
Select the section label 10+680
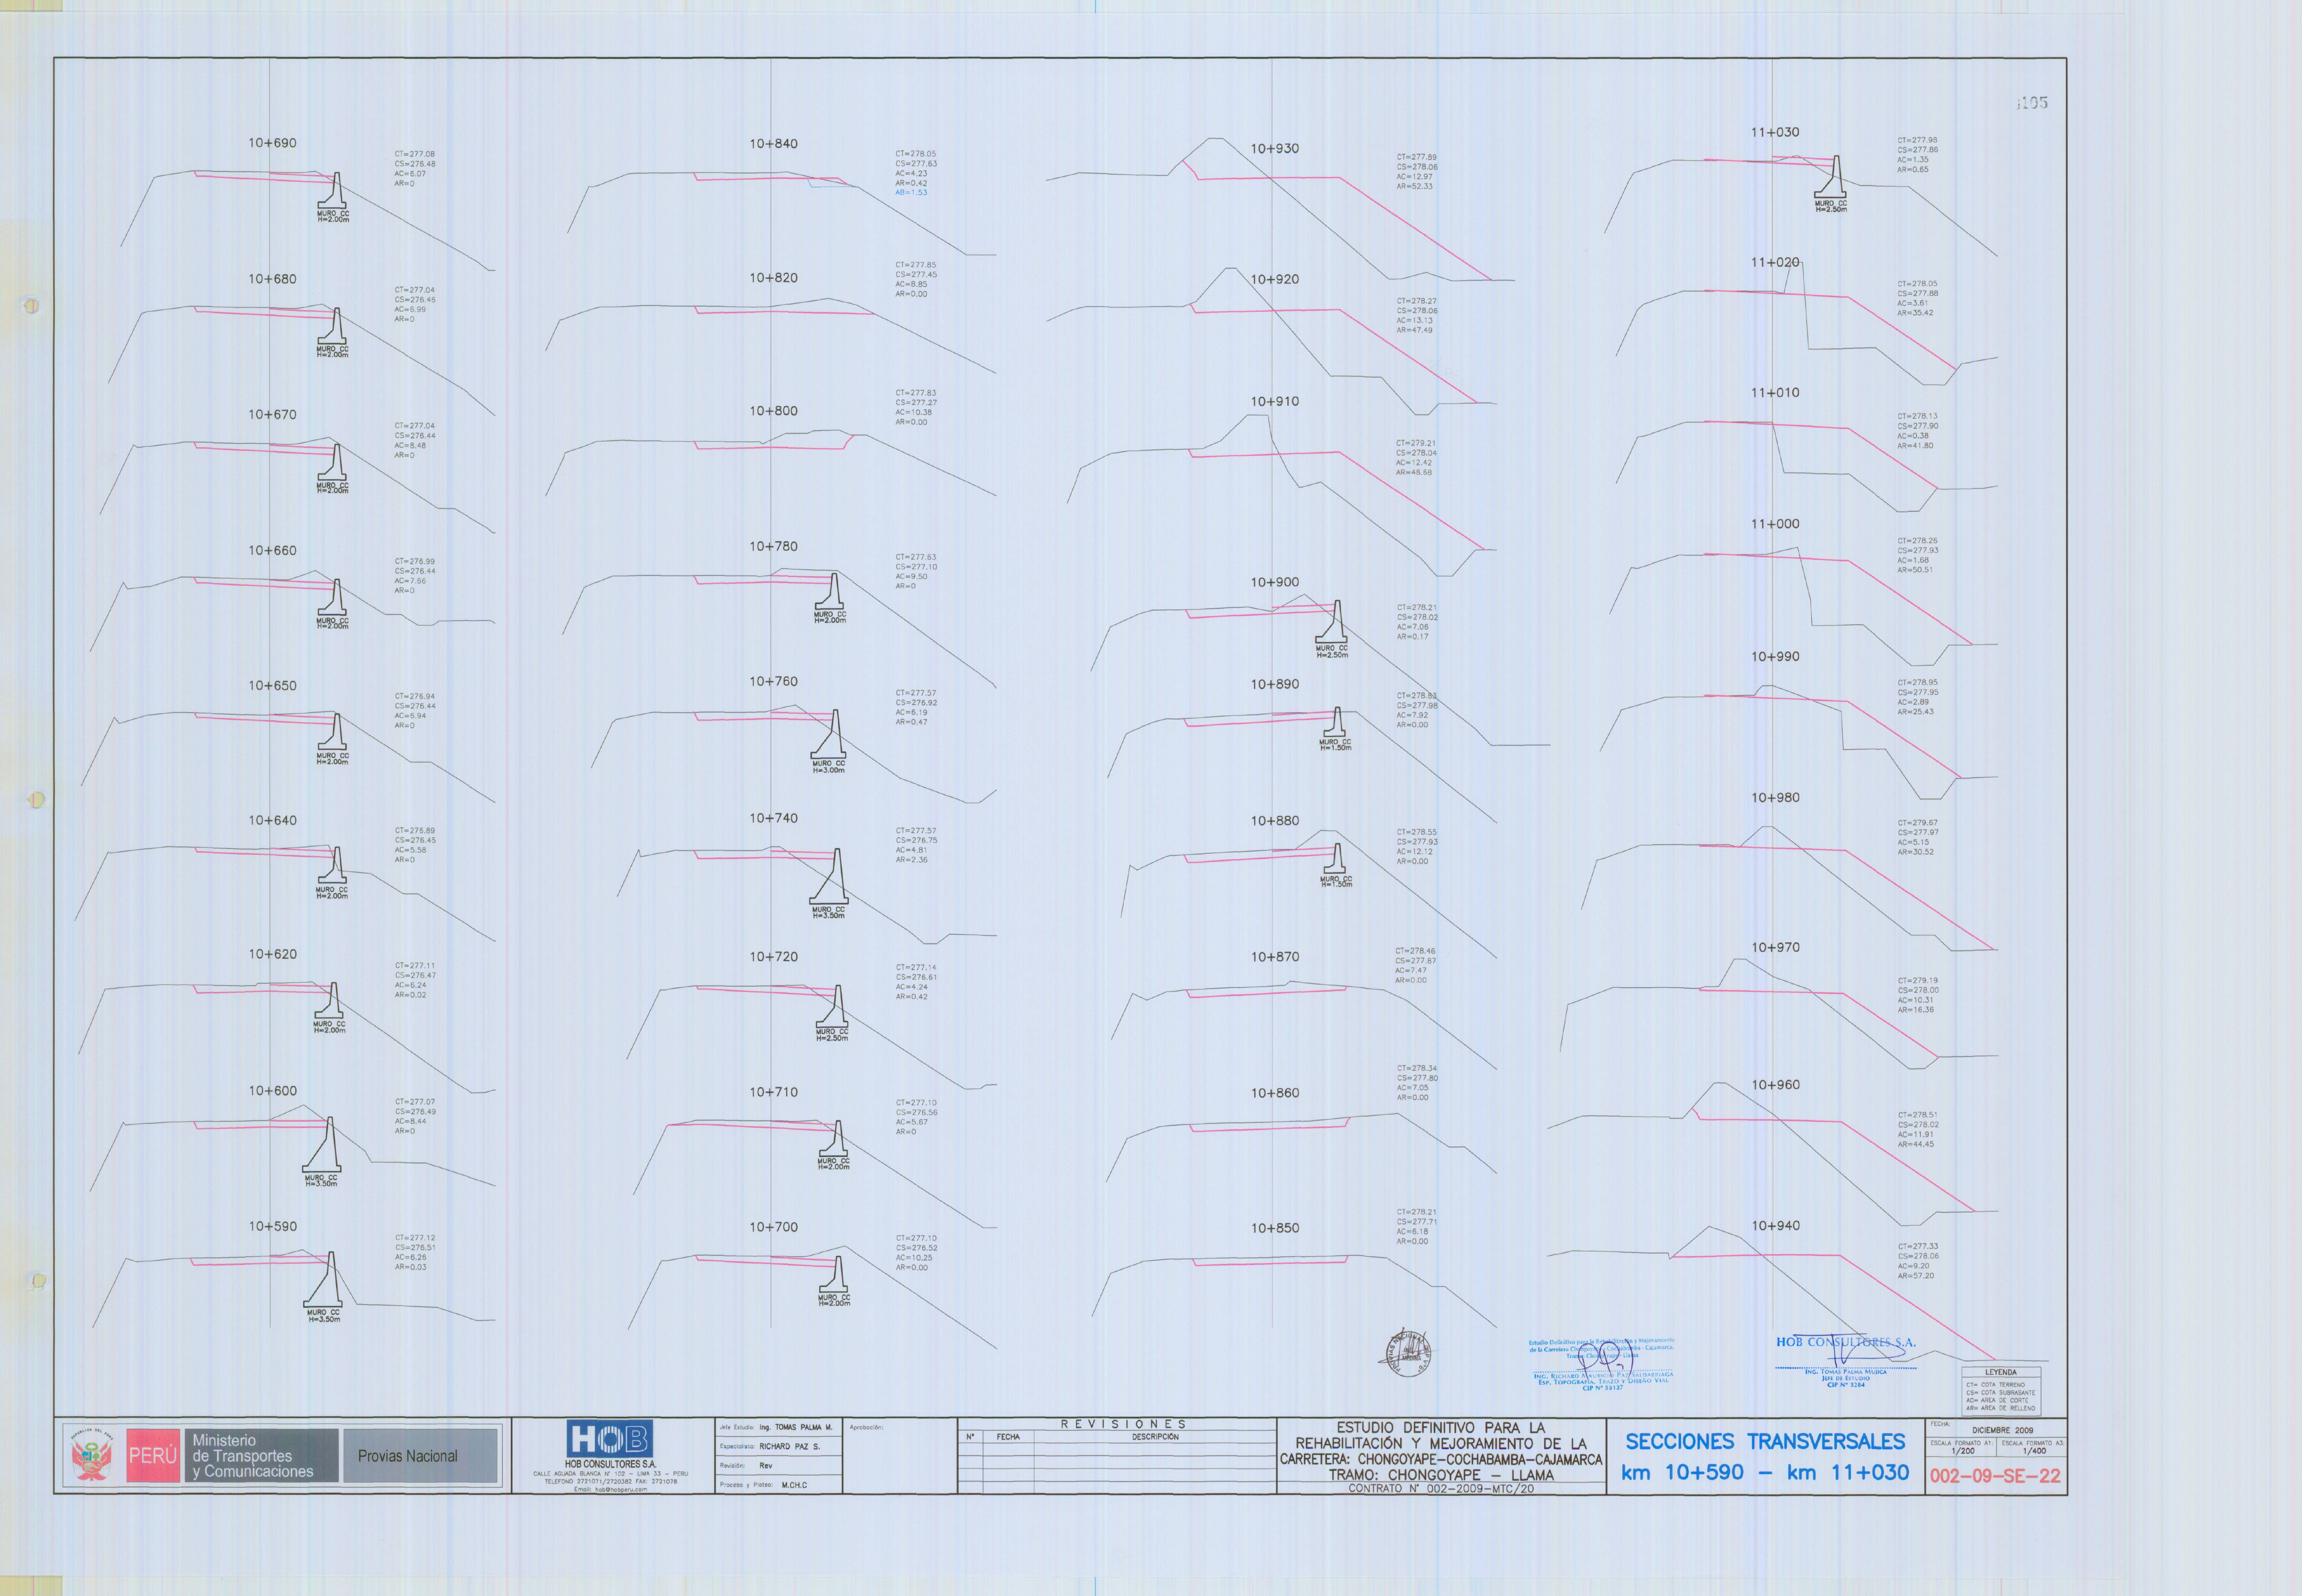click(272, 279)
